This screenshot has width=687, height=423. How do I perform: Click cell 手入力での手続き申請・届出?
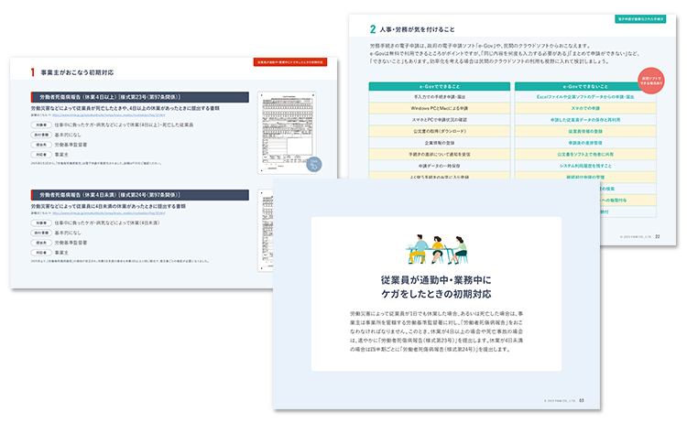[440, 97]
